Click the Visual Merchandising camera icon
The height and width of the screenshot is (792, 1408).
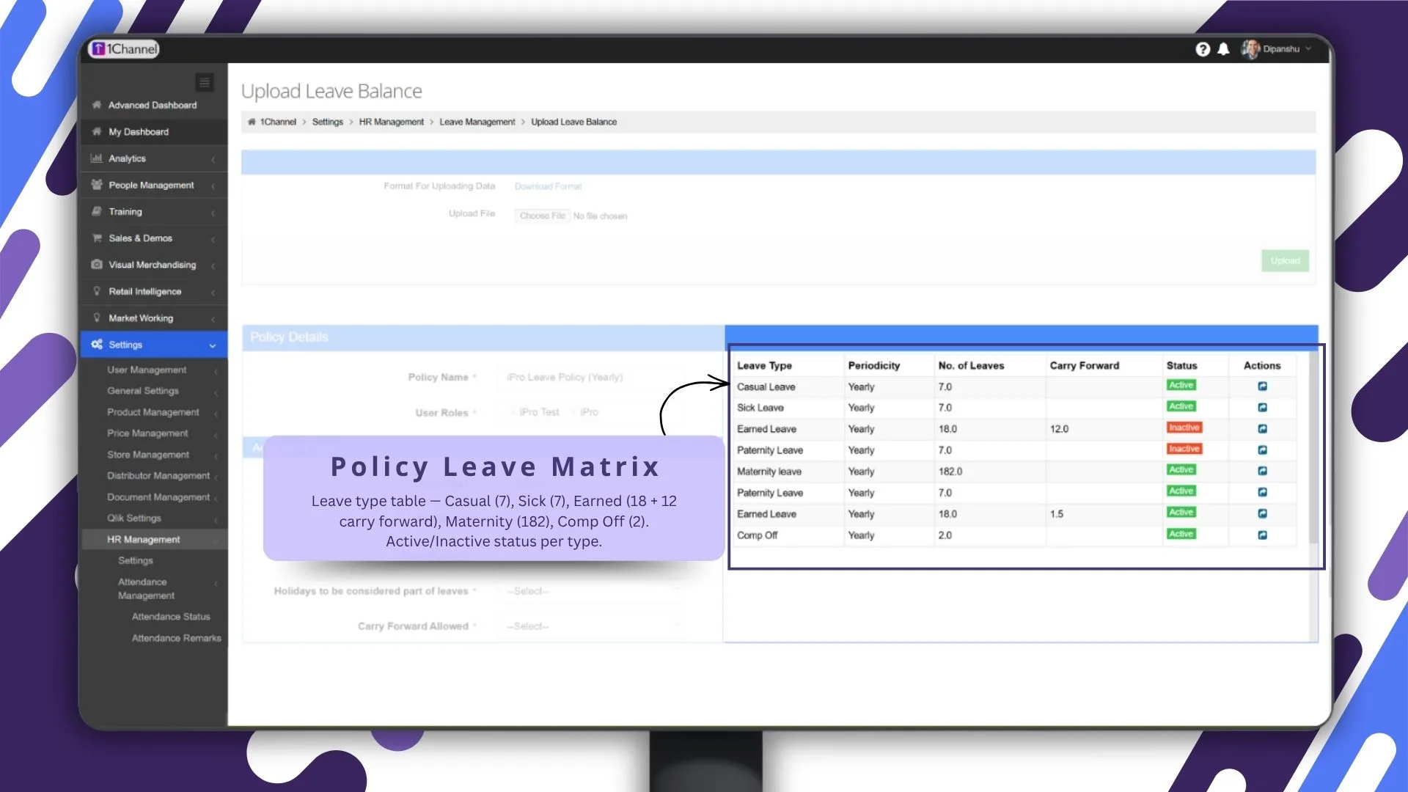[x=98, y=265]
